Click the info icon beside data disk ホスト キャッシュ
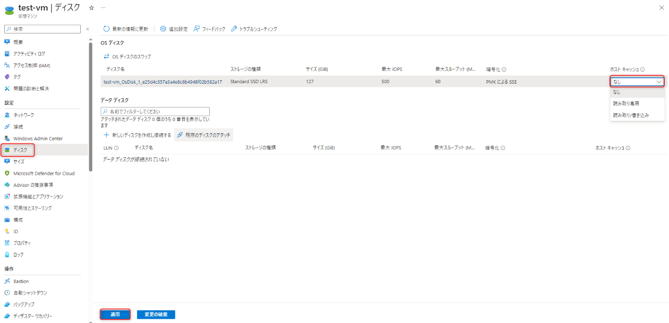The height and width of the screenshot is (323, 669). (628, 148)
